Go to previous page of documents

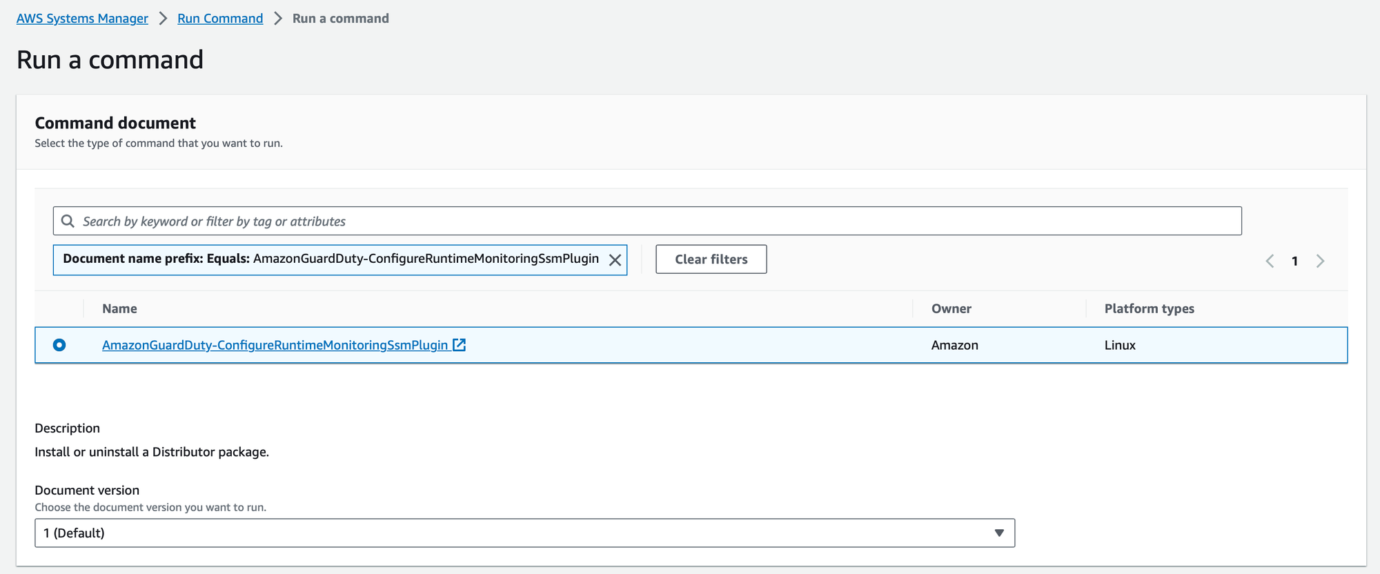[x=1270, y=261]
